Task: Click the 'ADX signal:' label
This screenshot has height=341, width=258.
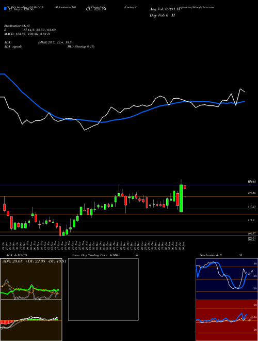Action: 12,47
